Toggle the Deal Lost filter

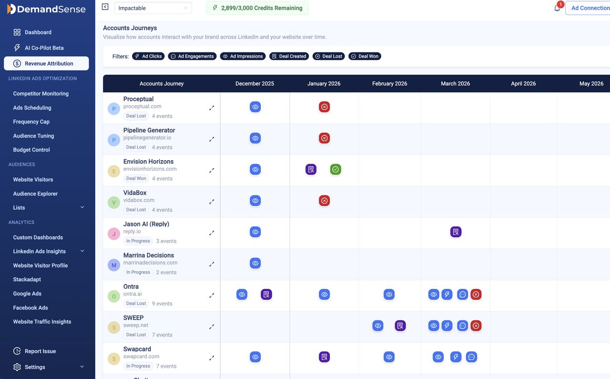tap(329, 56)
